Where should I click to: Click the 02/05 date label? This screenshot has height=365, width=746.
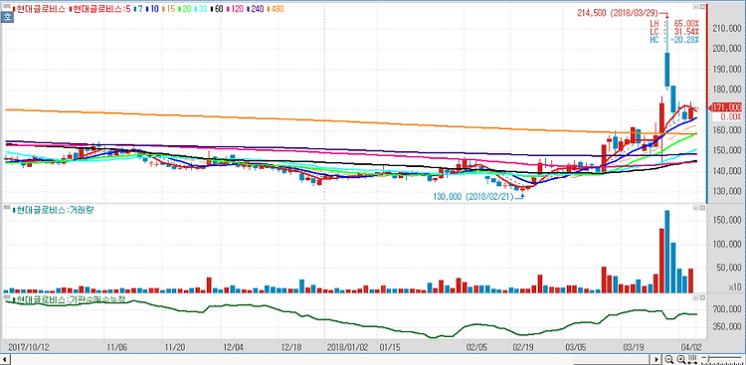point(477,347)
